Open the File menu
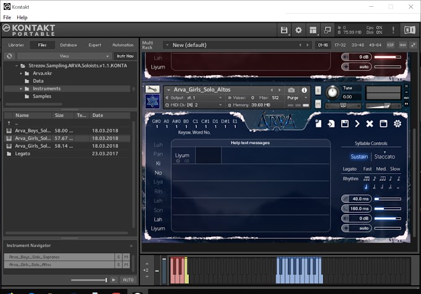 click(x=7, y=17)
